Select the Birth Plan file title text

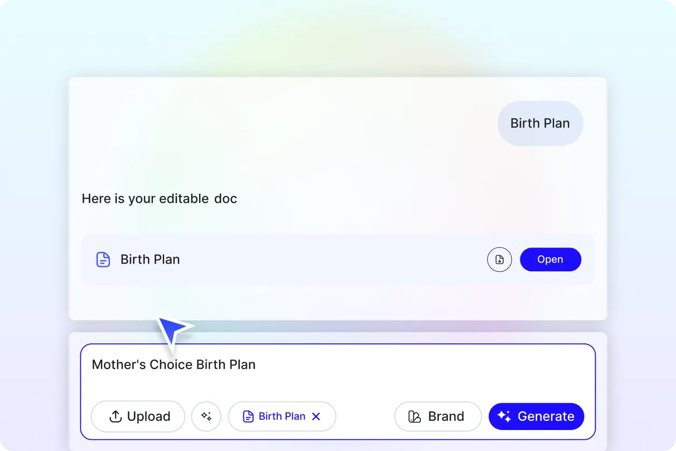[x=150, y=259]
